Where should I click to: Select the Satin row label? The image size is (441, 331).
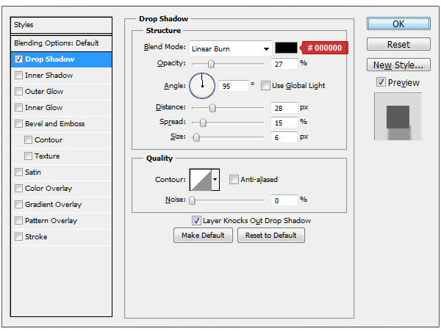click(x=33, y=172)
